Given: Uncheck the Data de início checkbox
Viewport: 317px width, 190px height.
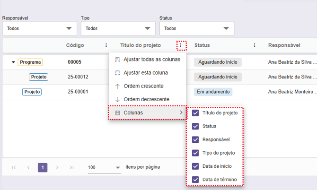Looking at the screenshot, I should pyautogui.click(x=195, y=166).
